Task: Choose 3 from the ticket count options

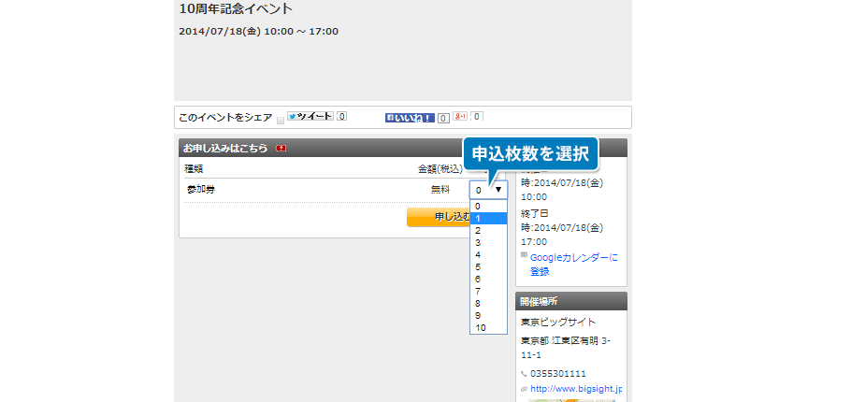Action: [x=488, y=242]
